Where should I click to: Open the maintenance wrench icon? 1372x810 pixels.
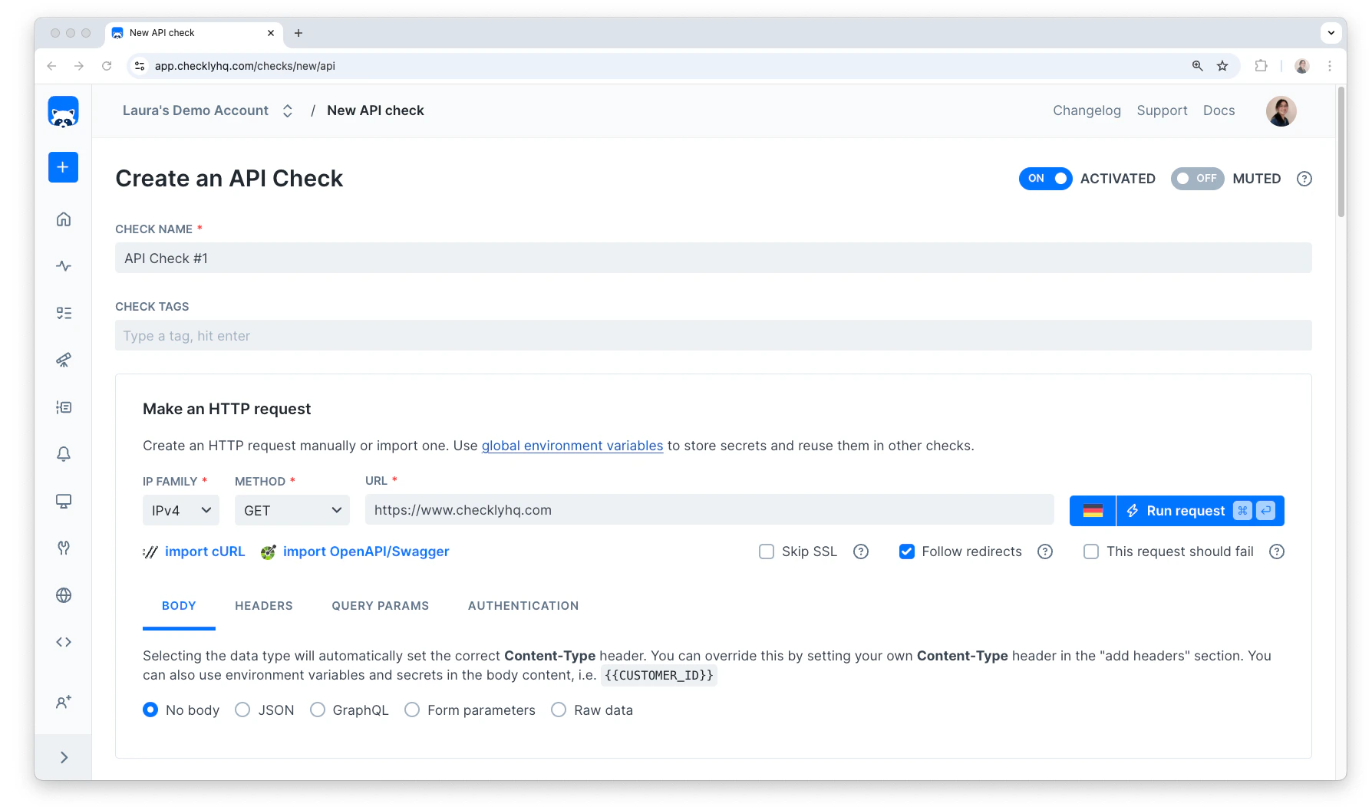(x=64, y=548)
